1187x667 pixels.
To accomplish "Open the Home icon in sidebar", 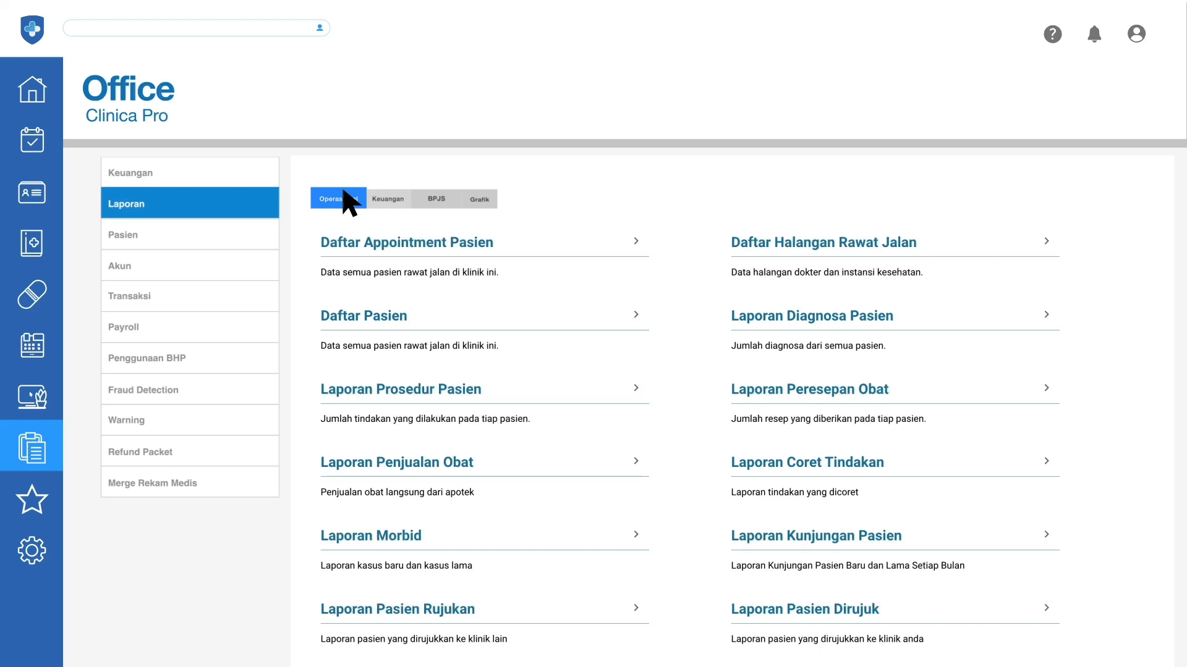I will click(32, 90).
